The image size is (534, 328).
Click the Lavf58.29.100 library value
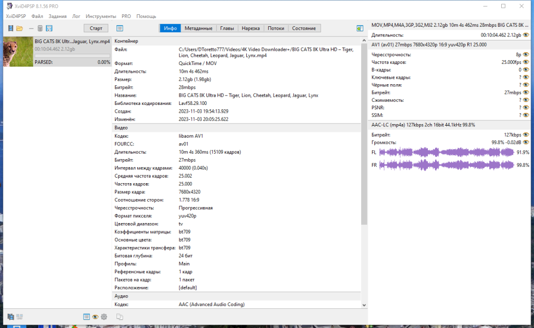point(193,103)
